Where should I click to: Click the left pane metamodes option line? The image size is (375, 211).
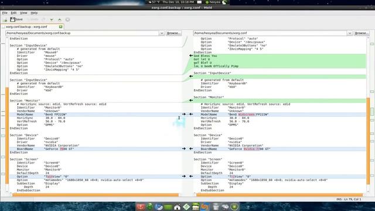80,180
